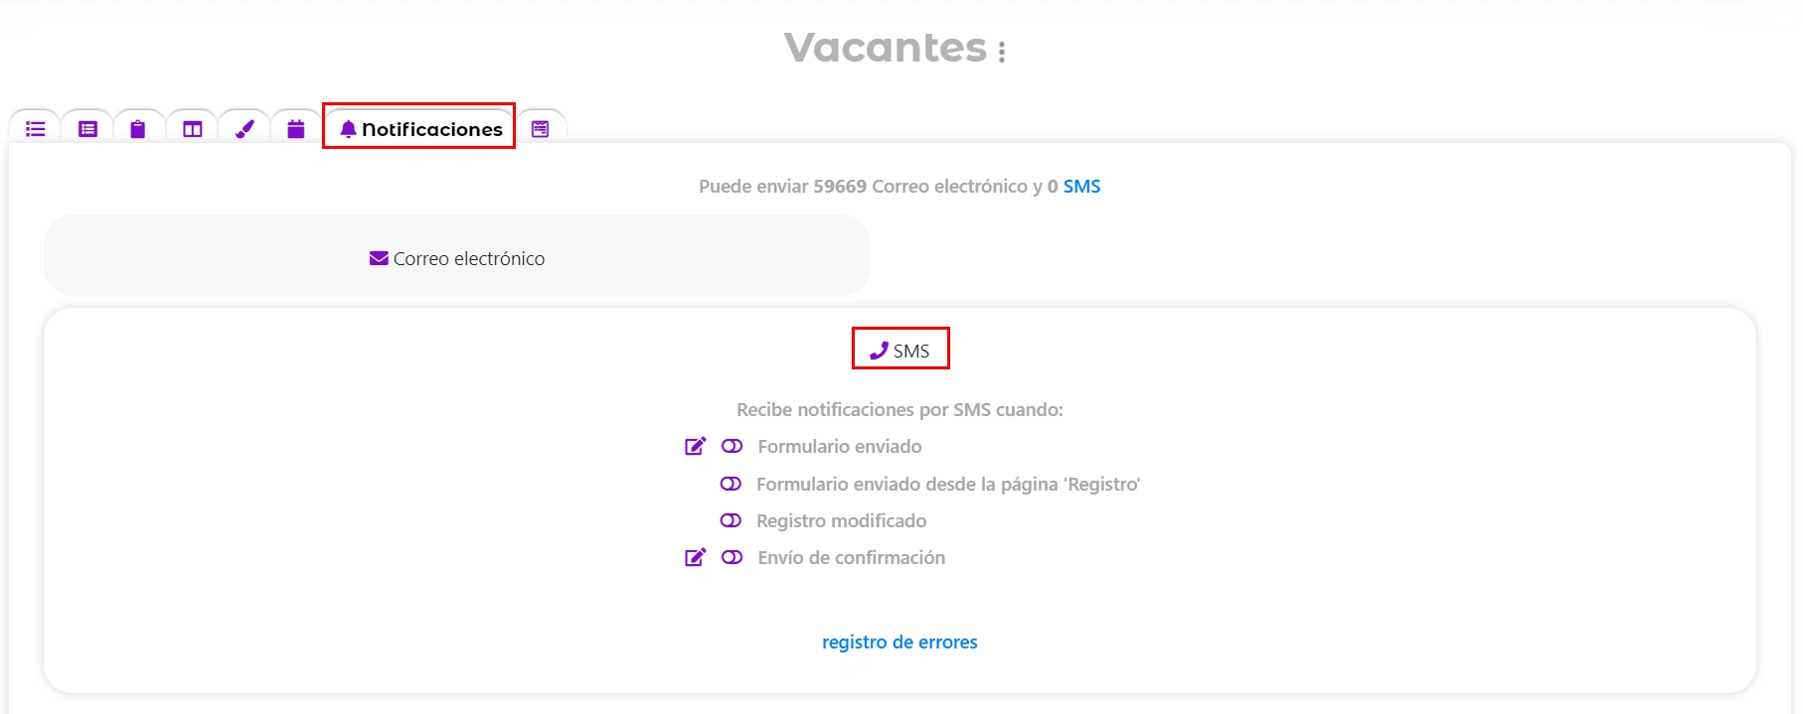
Task: Click the Vacantes page title
Action: click(886, 48)
